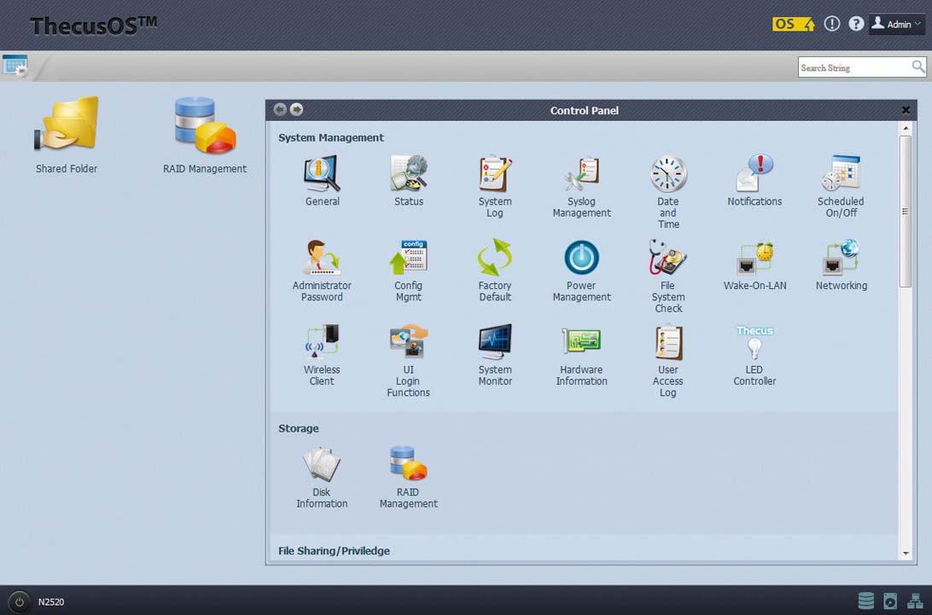Click the power button in bottom bar

(19, 601)
